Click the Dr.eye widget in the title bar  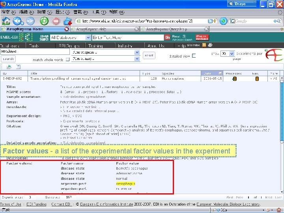242,4
